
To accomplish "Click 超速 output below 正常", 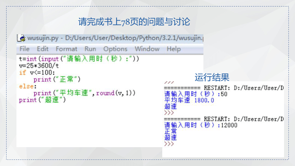I will [x=170, y=138].
